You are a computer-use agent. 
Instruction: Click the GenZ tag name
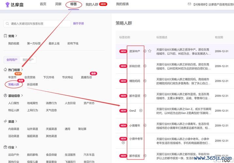click(133, 111)
